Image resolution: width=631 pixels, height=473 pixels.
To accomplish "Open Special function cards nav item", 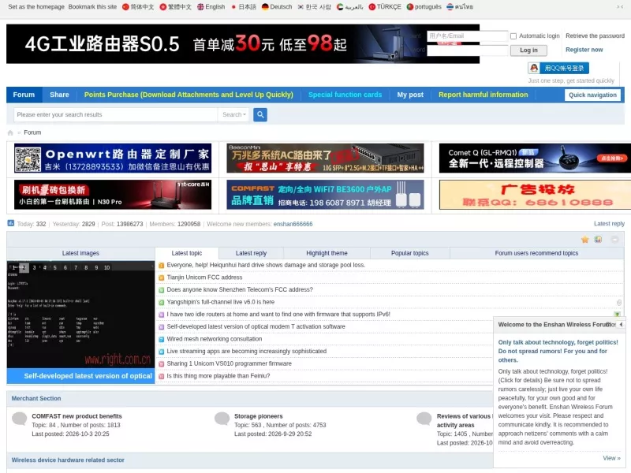I will coord(345,95).
